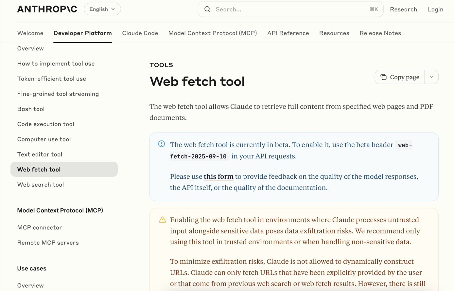454x291 pixels.
Task: Click the blue info icon in beta notice
Action: point(162,144)
